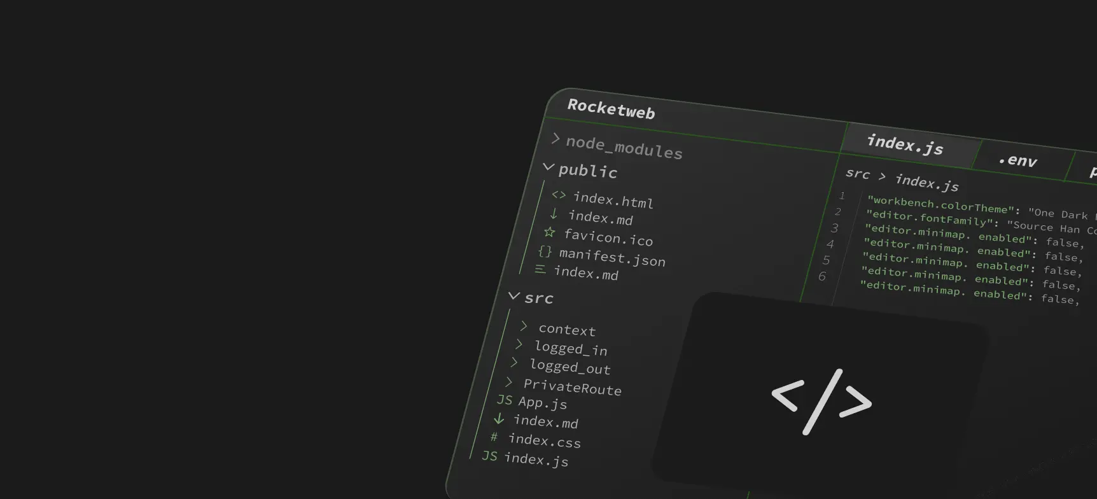Viewport: 1097px width, 499px height.
Task: Click line number 1 in the editor gutter
Action: pyautogui.click(x=842, y=195)
